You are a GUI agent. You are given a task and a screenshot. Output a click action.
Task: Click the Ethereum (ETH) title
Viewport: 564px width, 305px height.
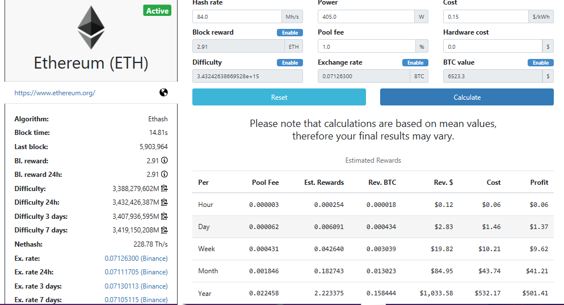coord(91,63)
